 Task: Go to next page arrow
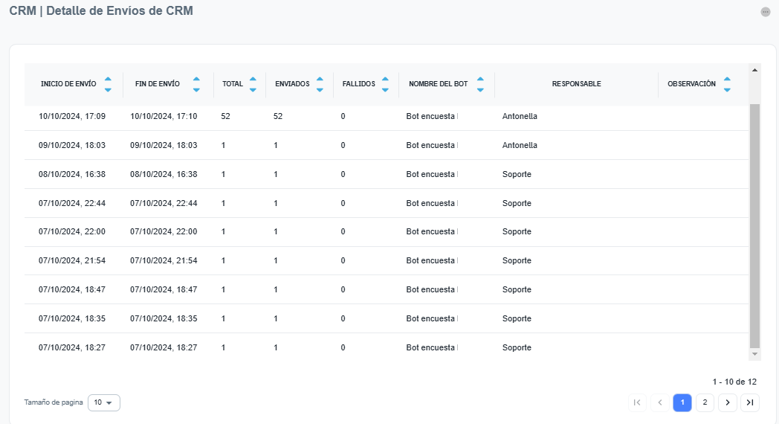727,402
